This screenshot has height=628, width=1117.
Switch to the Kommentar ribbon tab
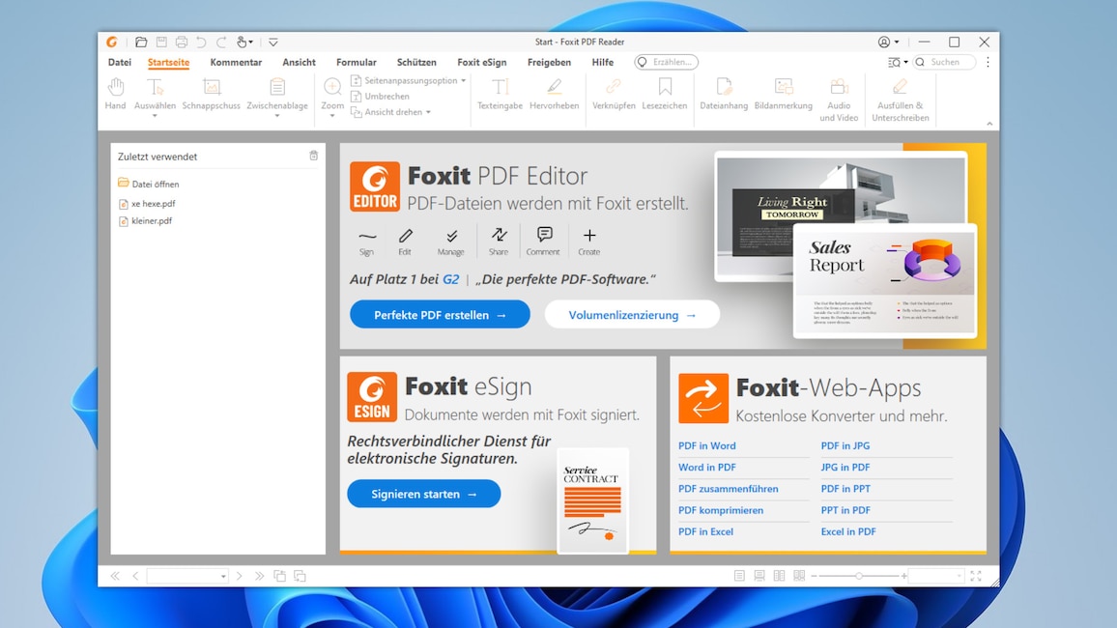tap(236, 62)
